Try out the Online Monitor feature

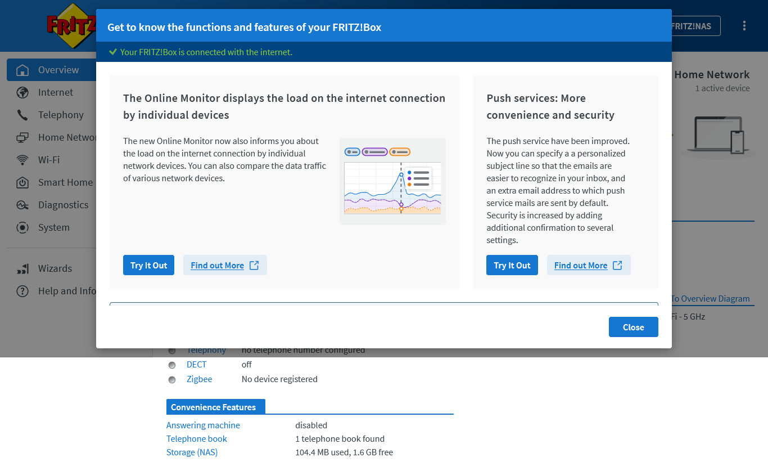(x=149, y=265)
